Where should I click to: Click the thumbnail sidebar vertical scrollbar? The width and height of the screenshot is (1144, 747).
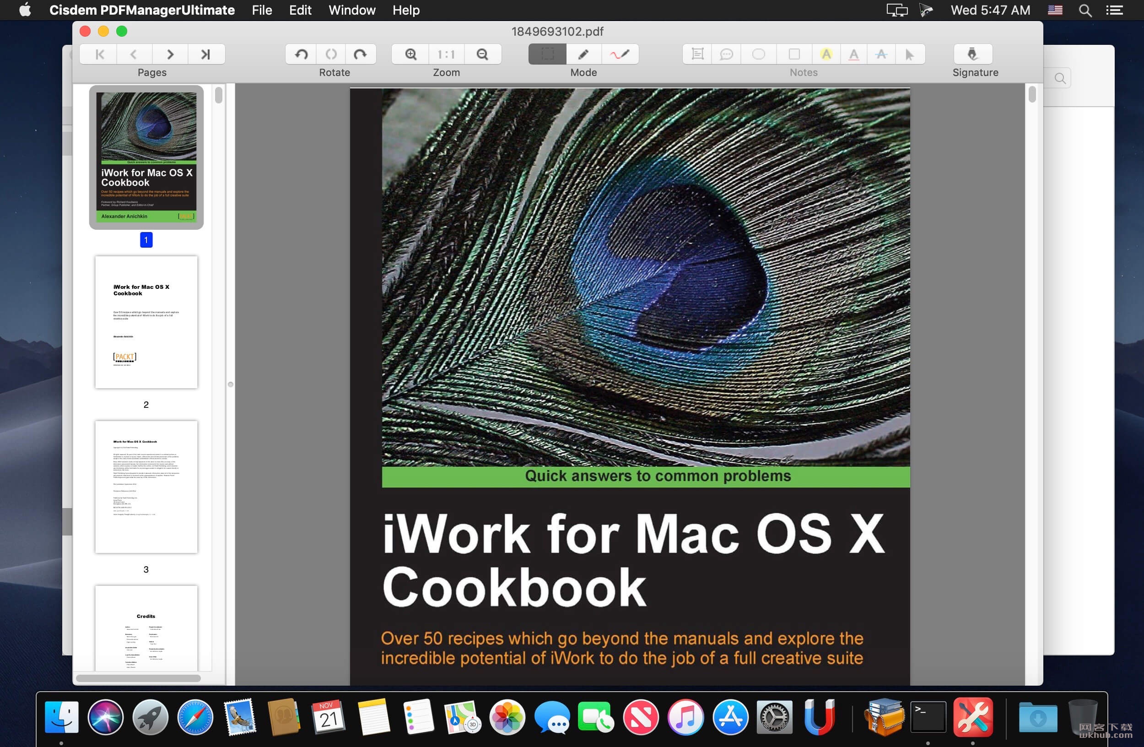point(219,95)
